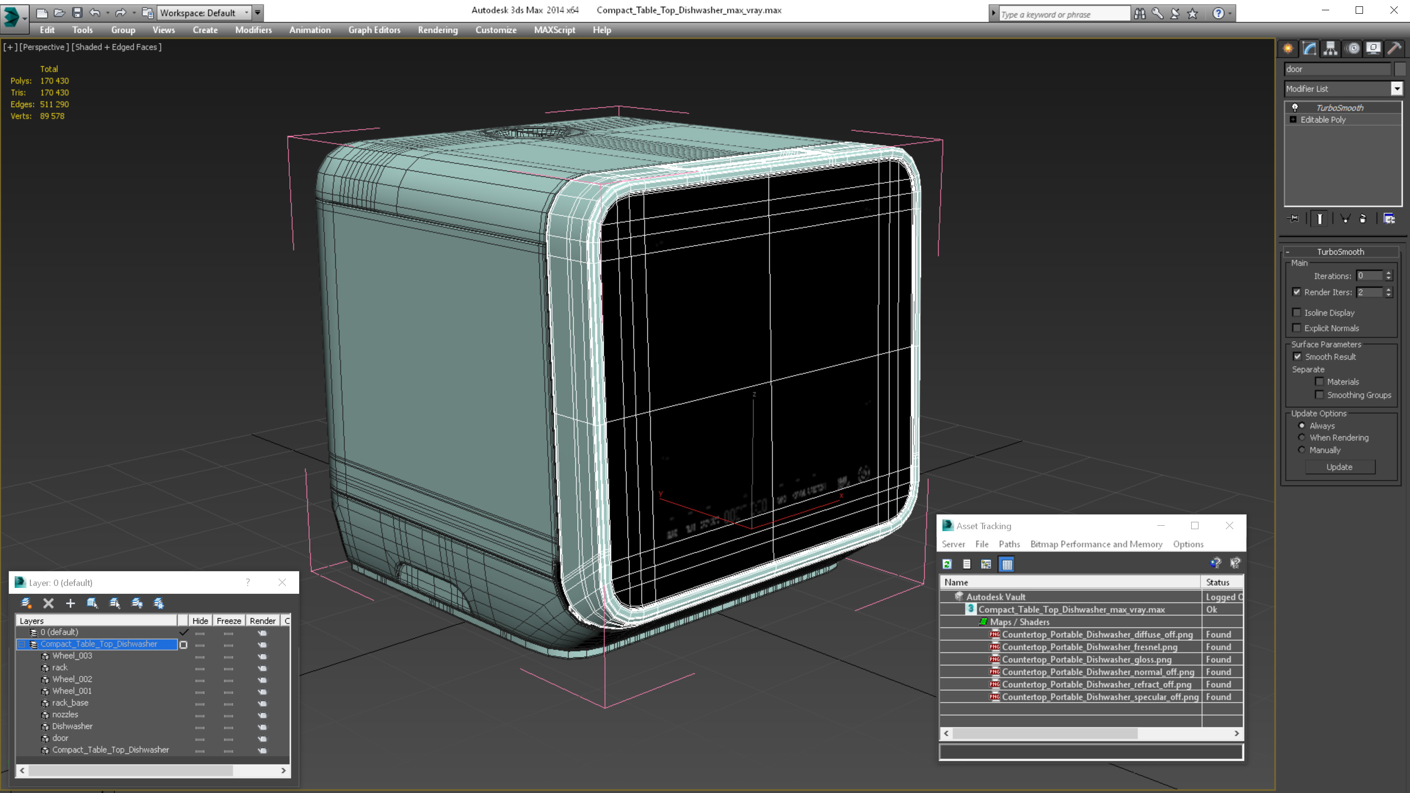Open the Paths menu in Asset Tracking
This screenshot has height=793, width=1410.
coord(1009,544)
